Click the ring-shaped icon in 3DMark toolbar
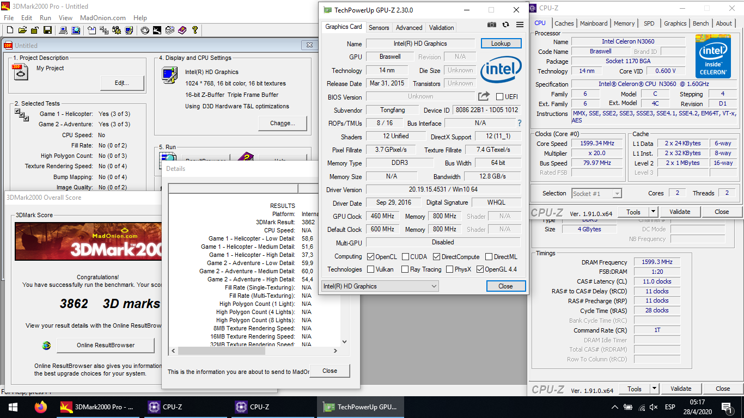 [145, 30]
